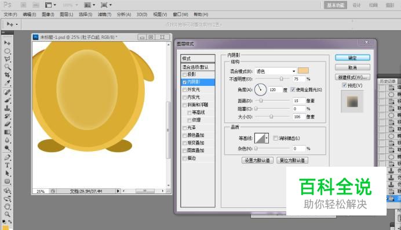The width and height of the screenshot is (401, 230).
Task: Pick the Pen tool
Action: 7,157
